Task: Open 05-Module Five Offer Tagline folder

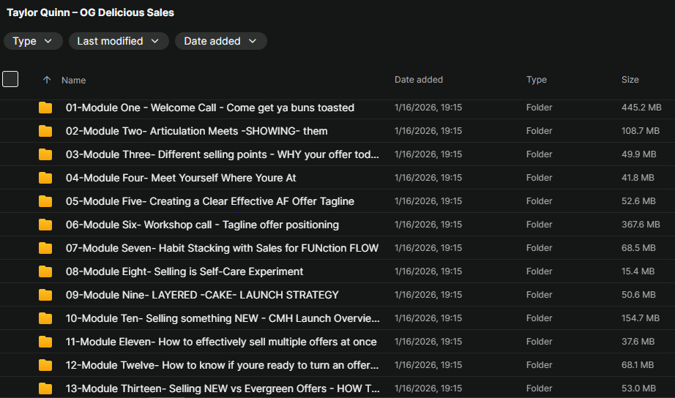Action: tap(209, 201)
